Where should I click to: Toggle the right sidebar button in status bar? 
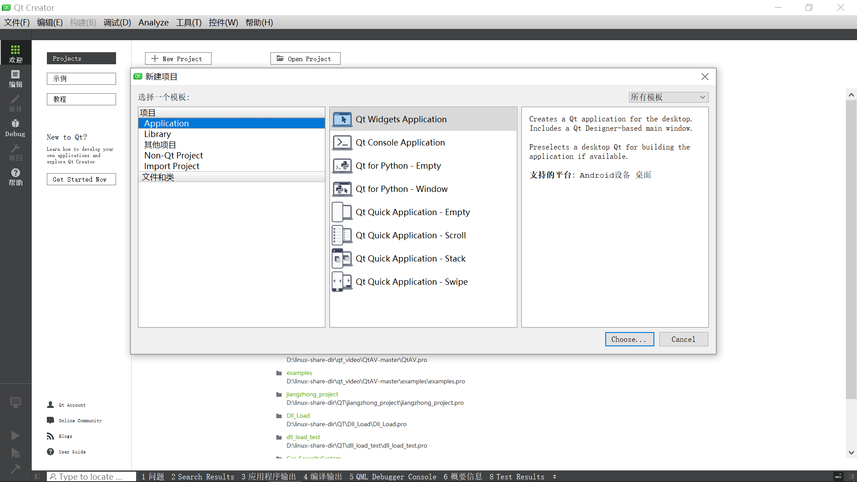[x=851, y=477]
